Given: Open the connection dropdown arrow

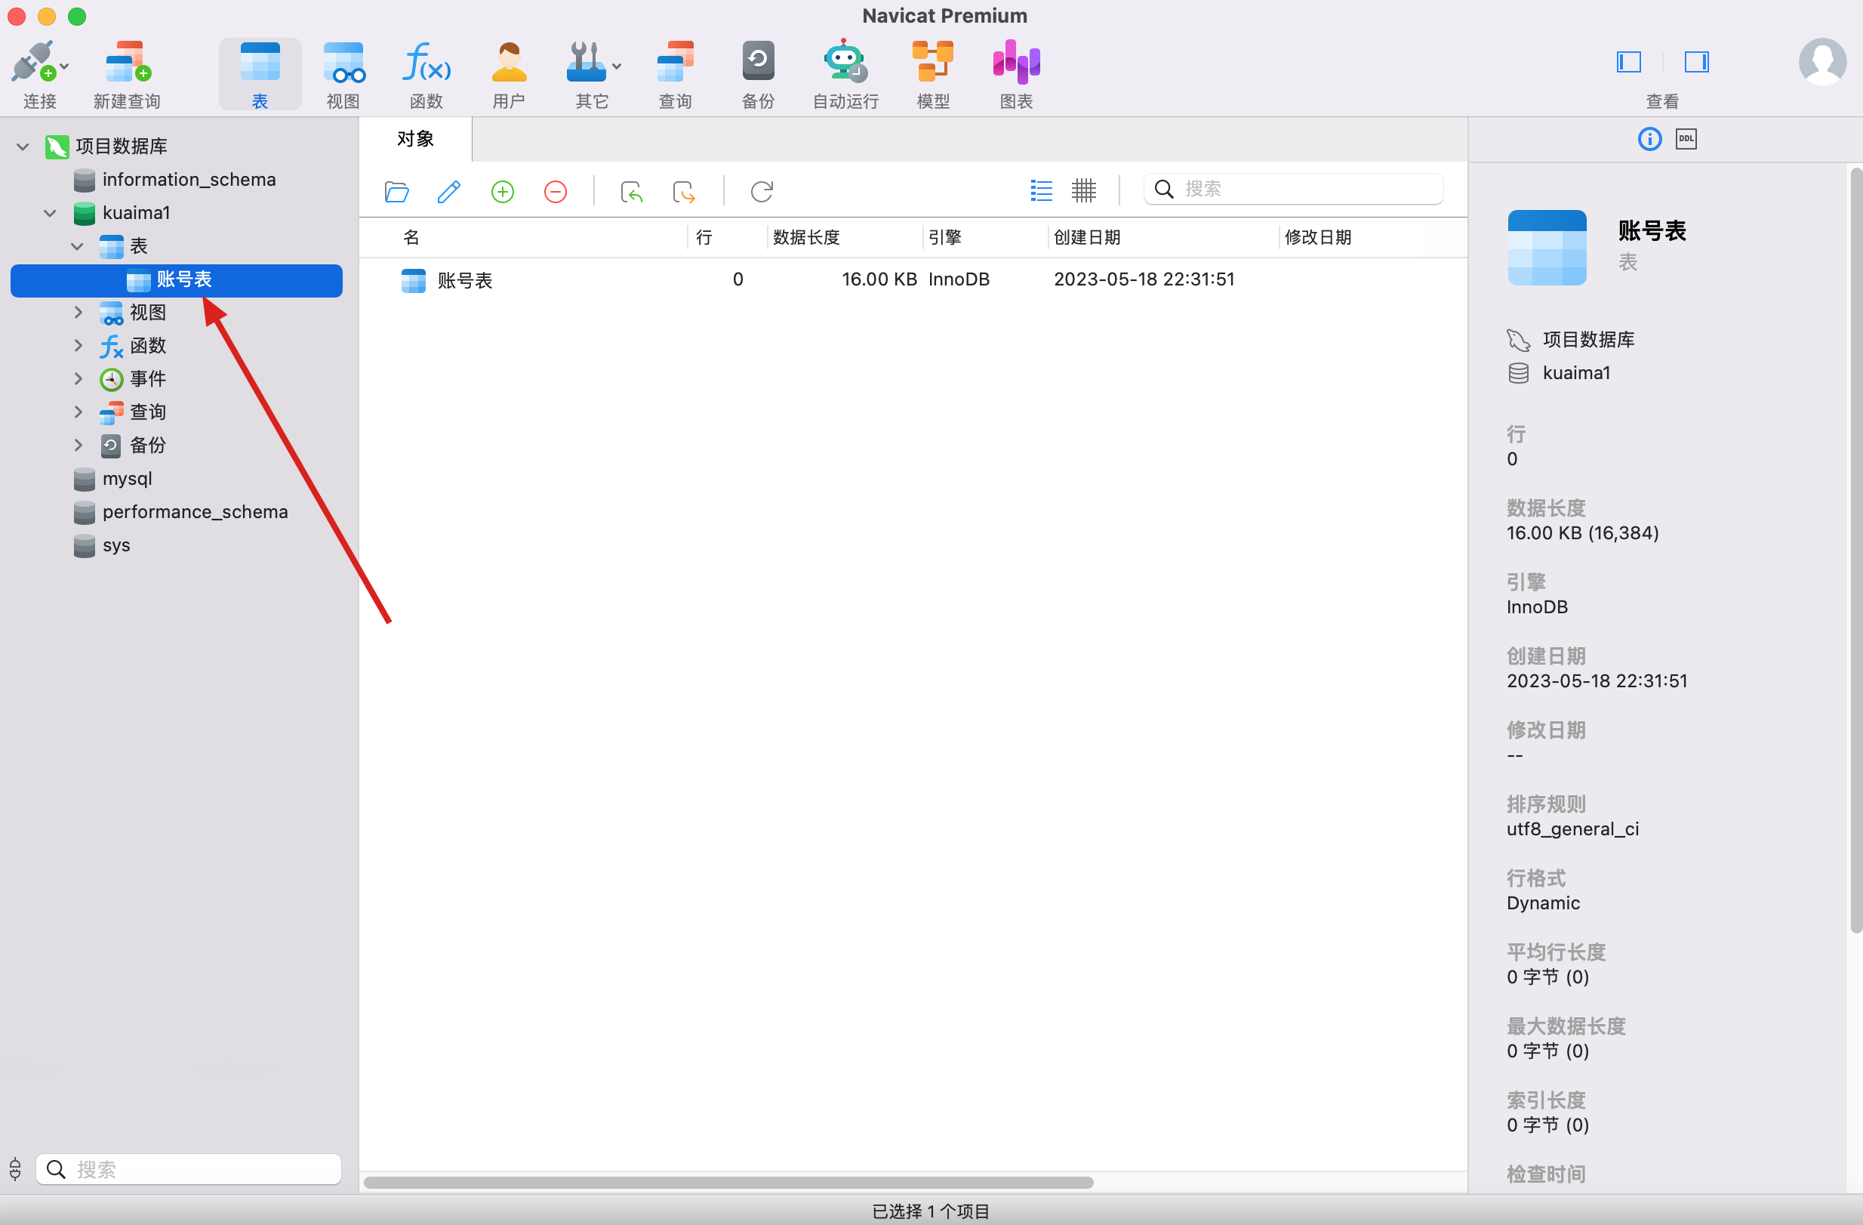Looking at the screenshot, I should (64, 67).
